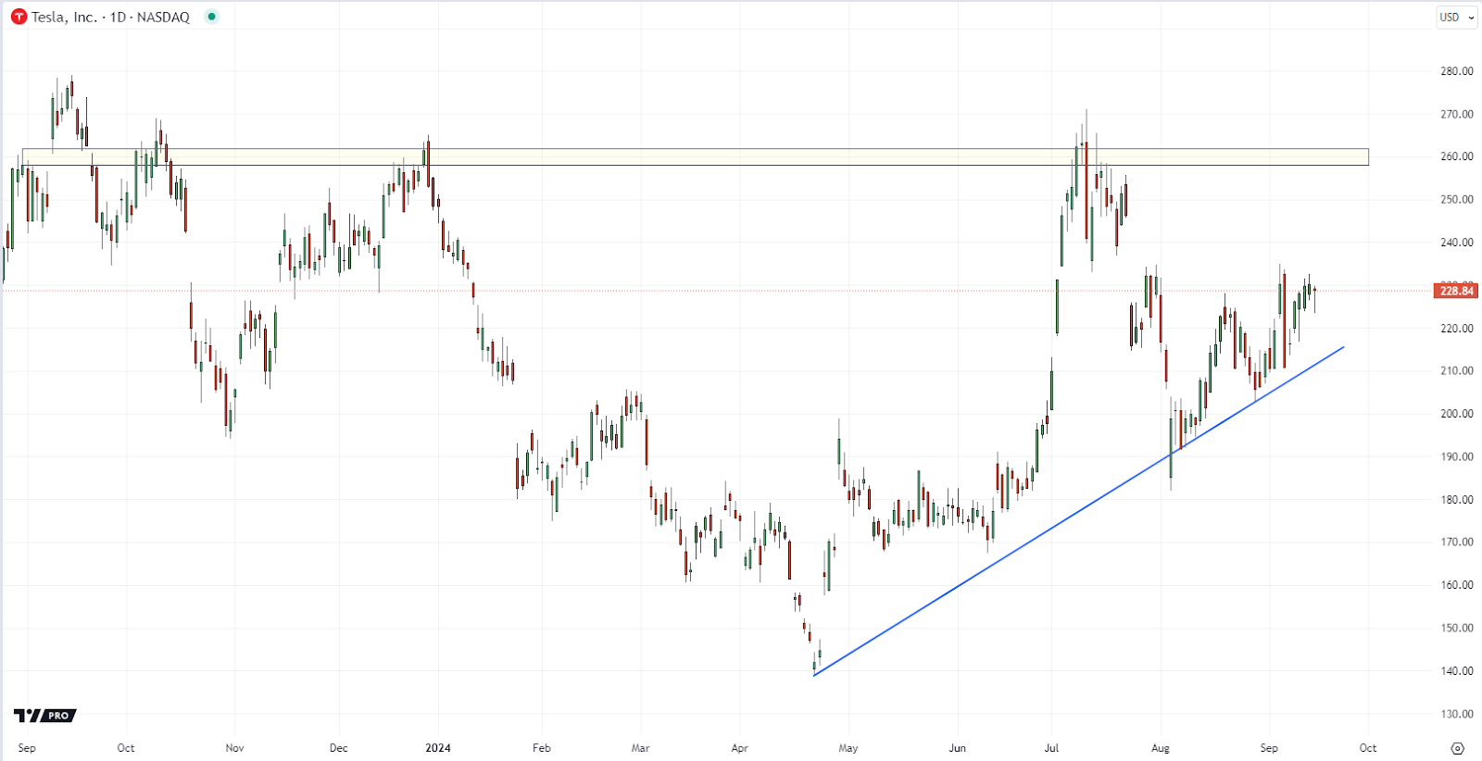Click the Aug label on time axis
Image resolution: width=1482 pixels, height=761 pixels.
click(1161, 748)
